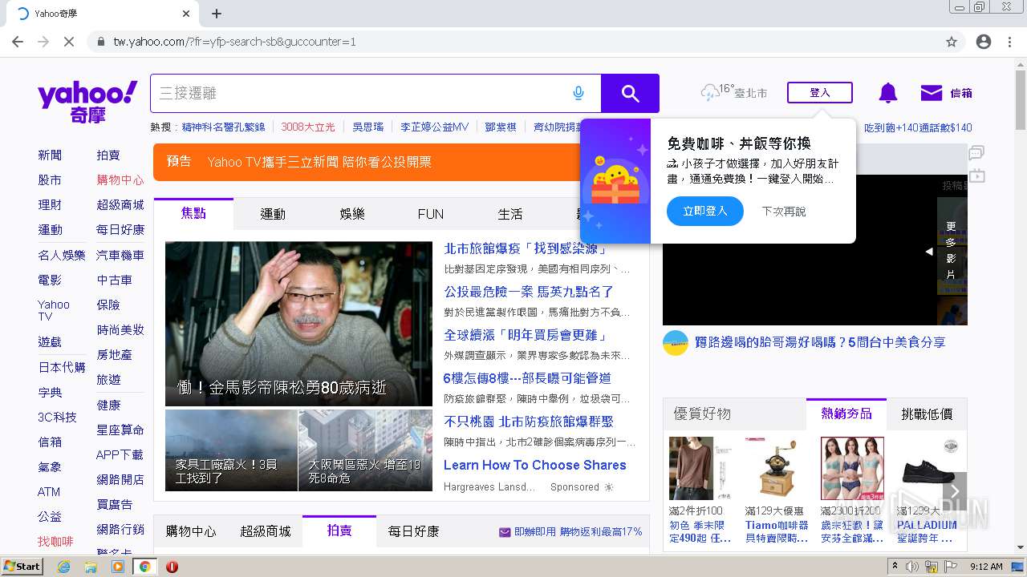The image size is (1027, 577).
Task: Open 購物中心 in the left sidebar
Action: pyautogui.click(x=120, y=180)
